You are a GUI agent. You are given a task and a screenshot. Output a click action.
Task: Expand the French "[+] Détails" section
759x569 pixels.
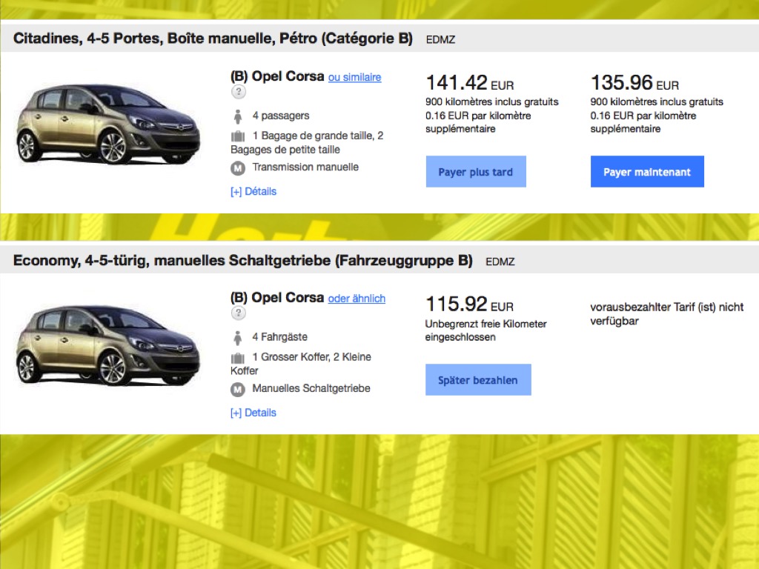(253, 191)
